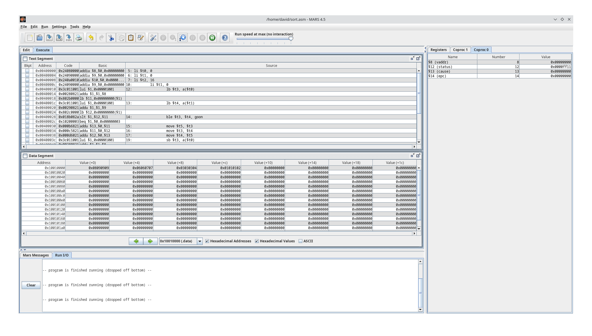Viewport: 592px width, 336px height.
Task: Click the next data segment green arrow
Action: [x=150, y=241]
